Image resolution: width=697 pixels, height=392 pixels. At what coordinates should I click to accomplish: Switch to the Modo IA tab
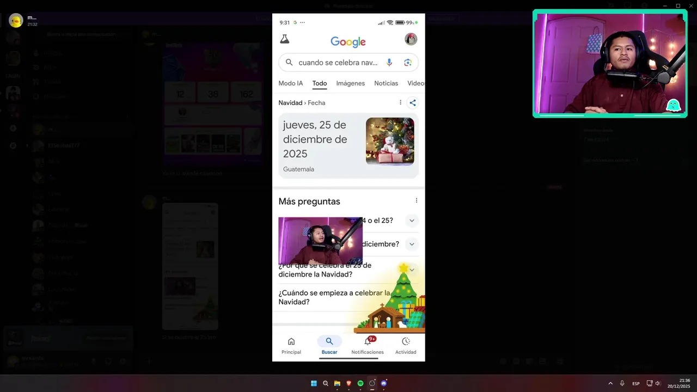(x=291, y=83)
